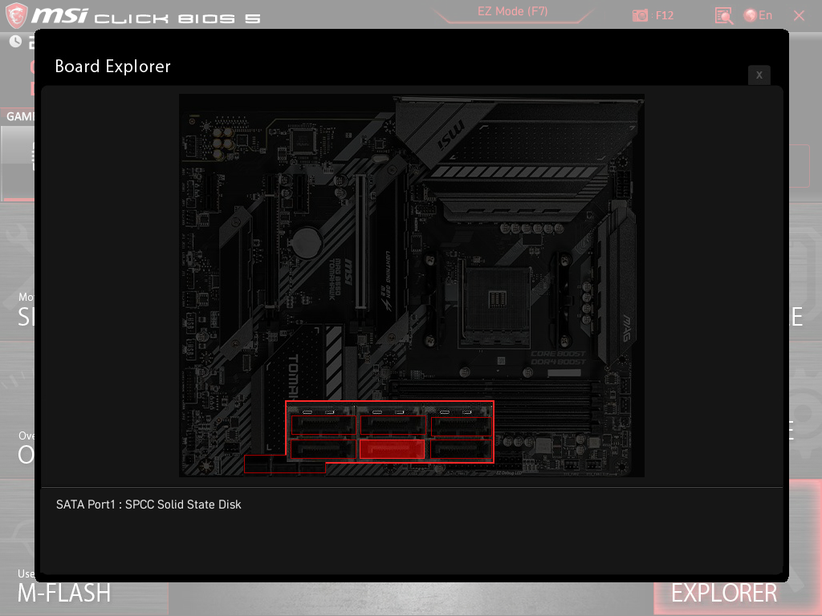Screen dimensions: 822x616
Task: Select the upper-left SATA port in the outlined group
Action: pos(324,425)
